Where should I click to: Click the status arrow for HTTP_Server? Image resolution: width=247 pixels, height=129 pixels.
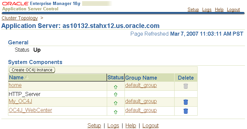point(115,94)
